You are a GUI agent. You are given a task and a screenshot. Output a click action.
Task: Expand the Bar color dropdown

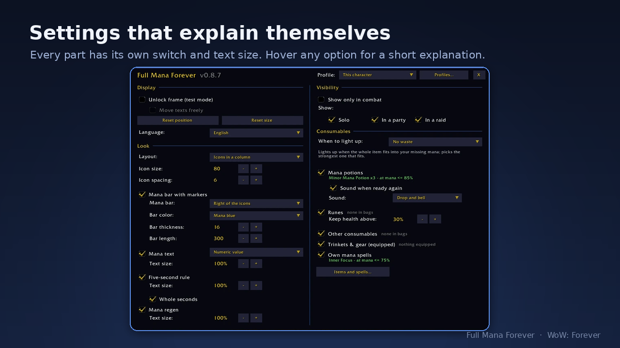(256, 216)
